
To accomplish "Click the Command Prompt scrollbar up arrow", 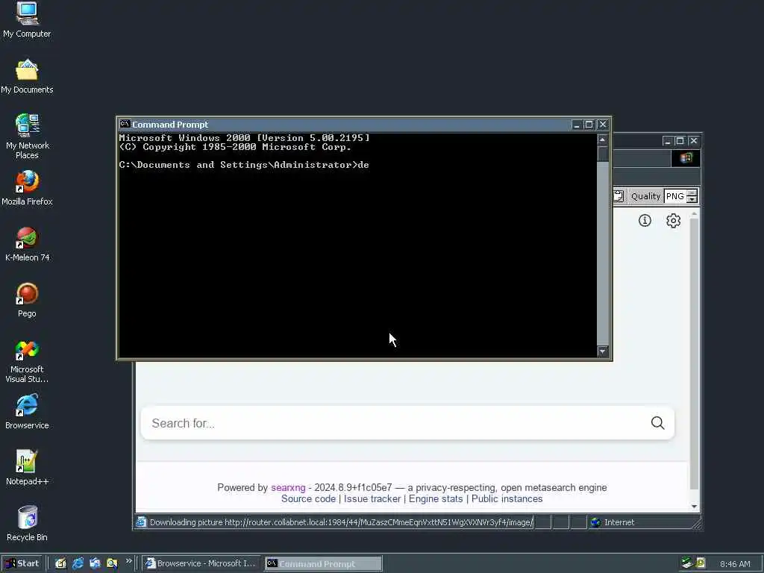I will [x=603, y=140].
